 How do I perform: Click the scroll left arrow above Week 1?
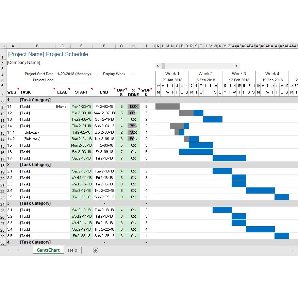(158, 66)
